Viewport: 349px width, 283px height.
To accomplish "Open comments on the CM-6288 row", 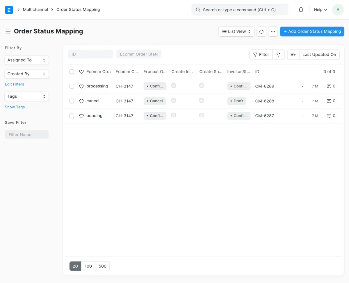I will [329, 101].
